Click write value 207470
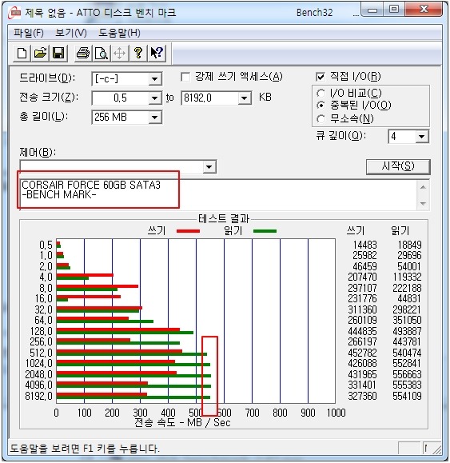This screenshot has height=463, width=450. point(362,277)
